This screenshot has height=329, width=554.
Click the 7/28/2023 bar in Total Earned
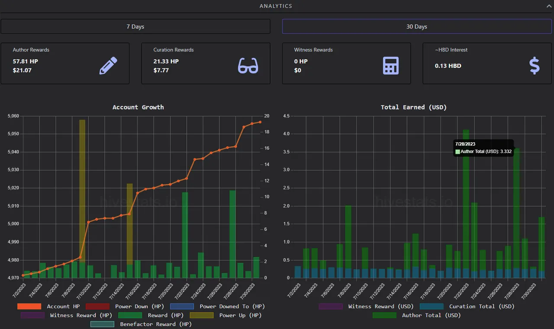[516, 208]
